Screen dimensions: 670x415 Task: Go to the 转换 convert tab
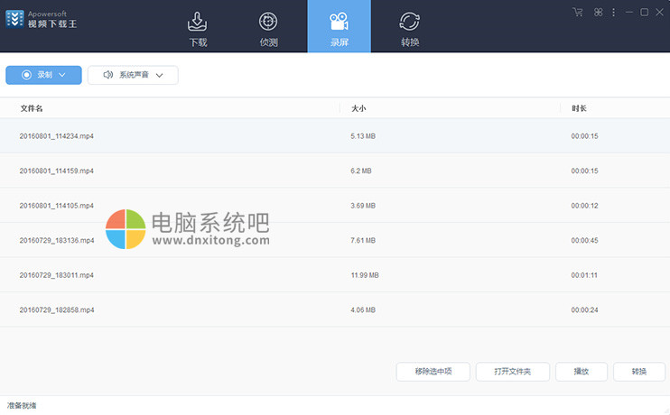pyautogui.click(x=410, y=28)
